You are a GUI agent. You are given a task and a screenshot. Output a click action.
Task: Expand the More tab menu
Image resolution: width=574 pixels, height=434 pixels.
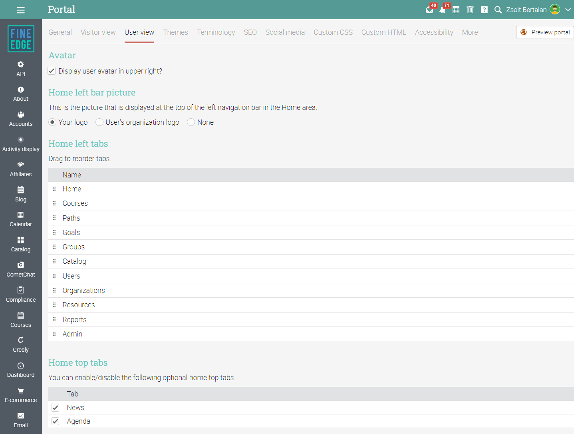pos(470,32)
